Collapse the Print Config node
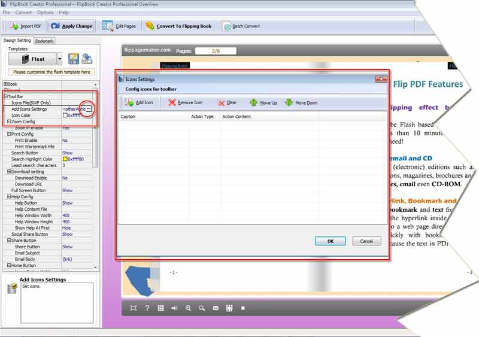The image size is (479, 337). [x=9, y=134]
